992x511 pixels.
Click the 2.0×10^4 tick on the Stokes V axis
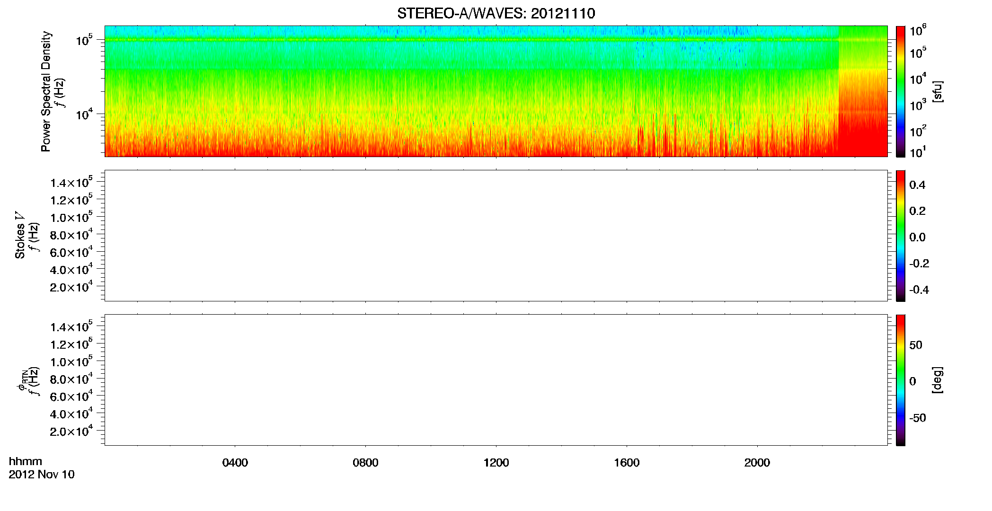pyautogui.click(x=71, y=287)
